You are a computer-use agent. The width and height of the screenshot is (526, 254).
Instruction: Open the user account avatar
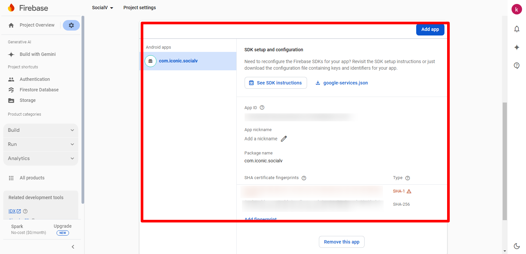(516, 10)
